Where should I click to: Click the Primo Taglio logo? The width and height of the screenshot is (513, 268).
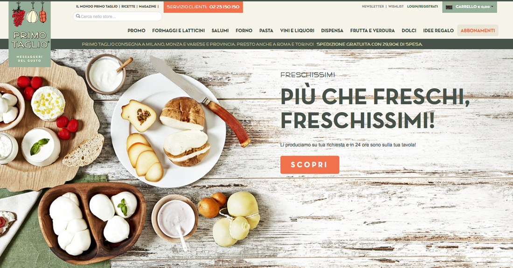[30, 34]
